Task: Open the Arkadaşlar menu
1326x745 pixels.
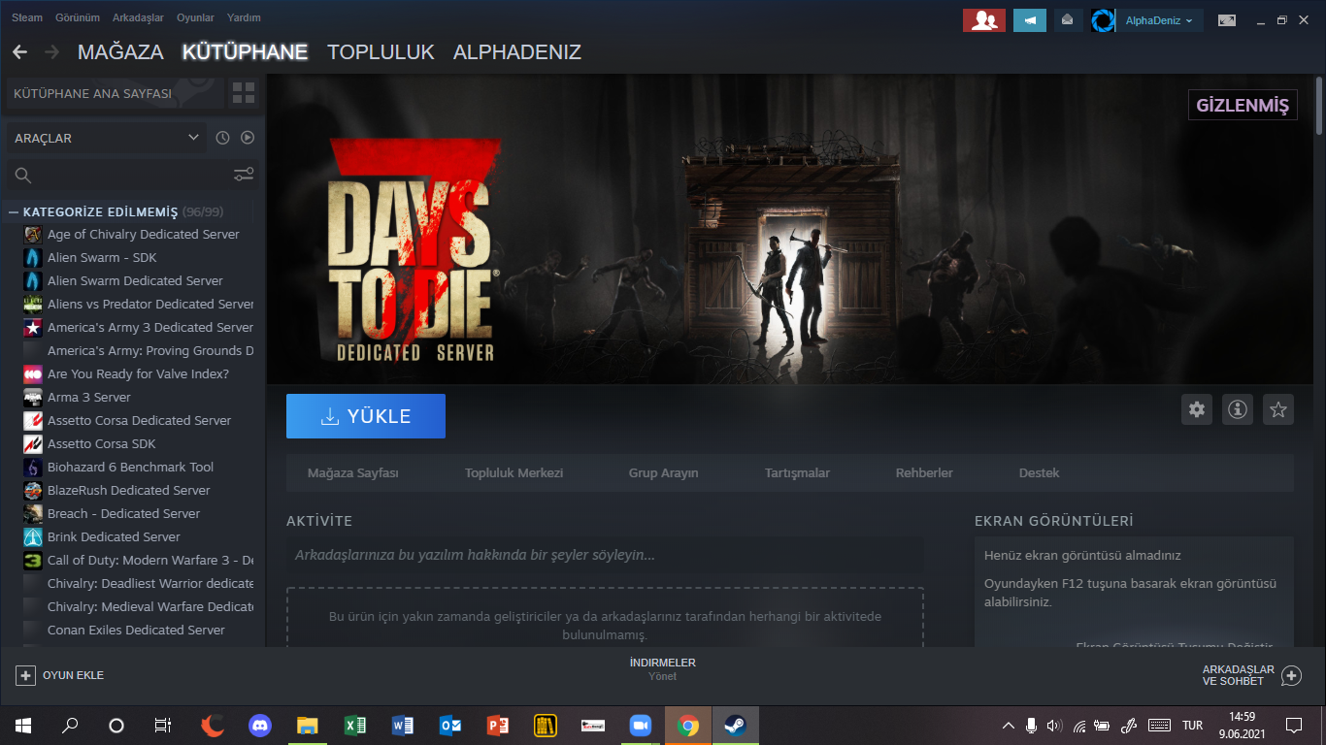Action: (138, 17)
